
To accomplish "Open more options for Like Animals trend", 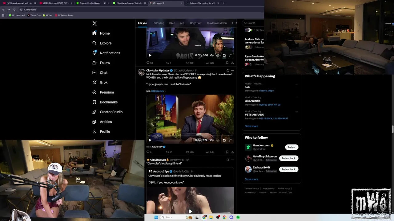I will [297, 98].
